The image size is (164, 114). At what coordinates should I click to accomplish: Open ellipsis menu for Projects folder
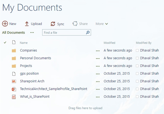coord(98,66)
